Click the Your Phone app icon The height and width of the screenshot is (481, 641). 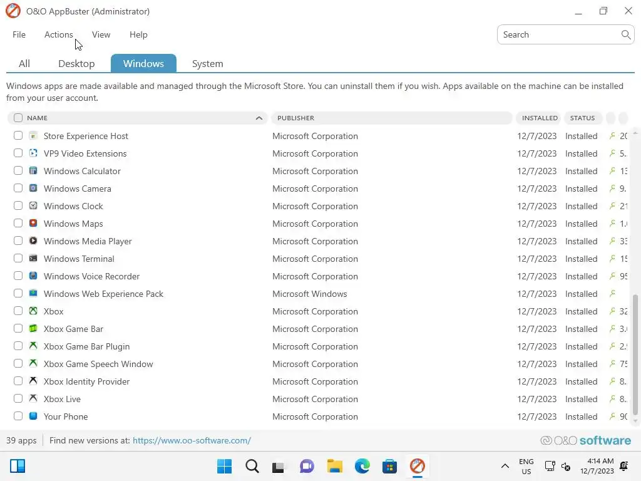click(33, 416)
